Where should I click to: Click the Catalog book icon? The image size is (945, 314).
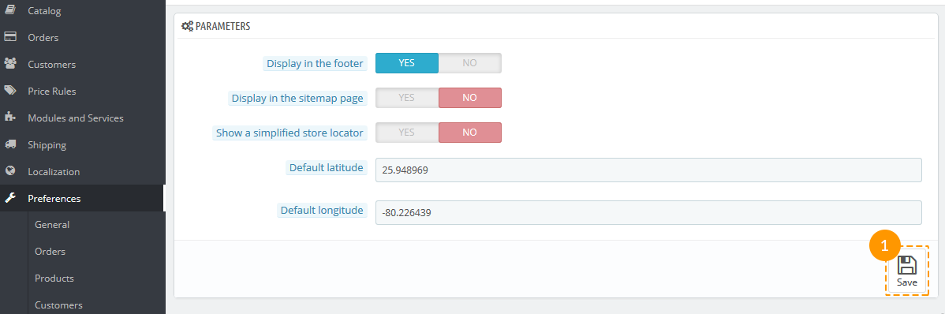(x=9, y=10)
